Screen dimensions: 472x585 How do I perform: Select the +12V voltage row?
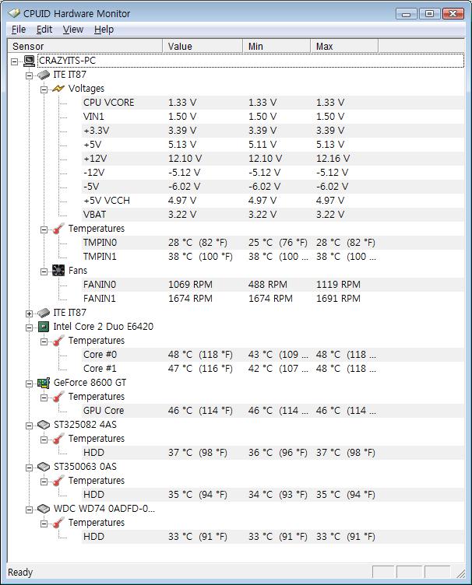[273, 159]
